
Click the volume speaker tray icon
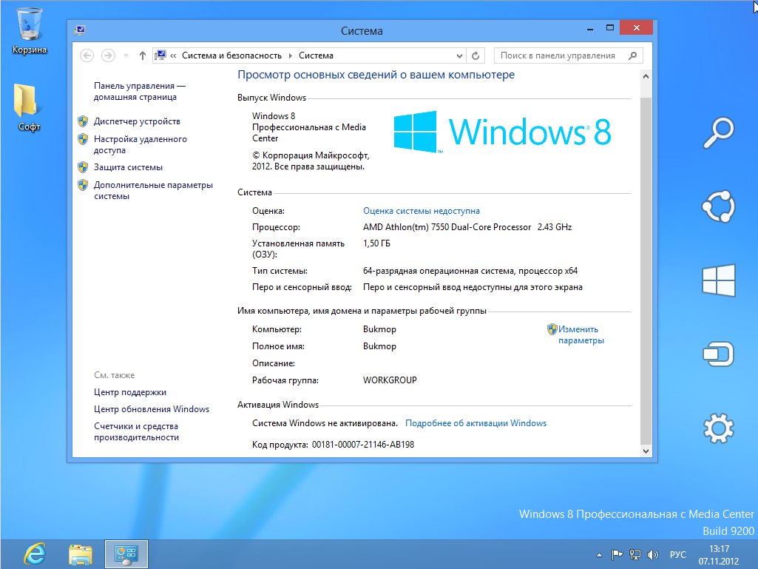pyautogui.click(x=653, y=554)
